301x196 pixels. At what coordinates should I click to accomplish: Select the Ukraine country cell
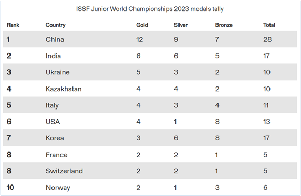(x=58, y=72)
